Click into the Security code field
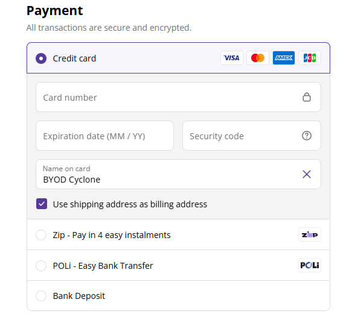Screen dimensions: 349x317 coord(252,136)
